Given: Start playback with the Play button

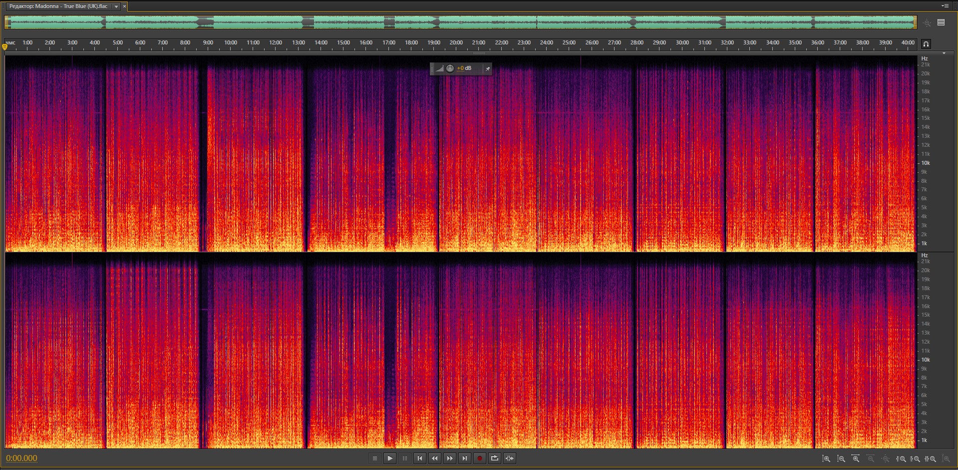Looking at the screenshot, I should (390, 458).
